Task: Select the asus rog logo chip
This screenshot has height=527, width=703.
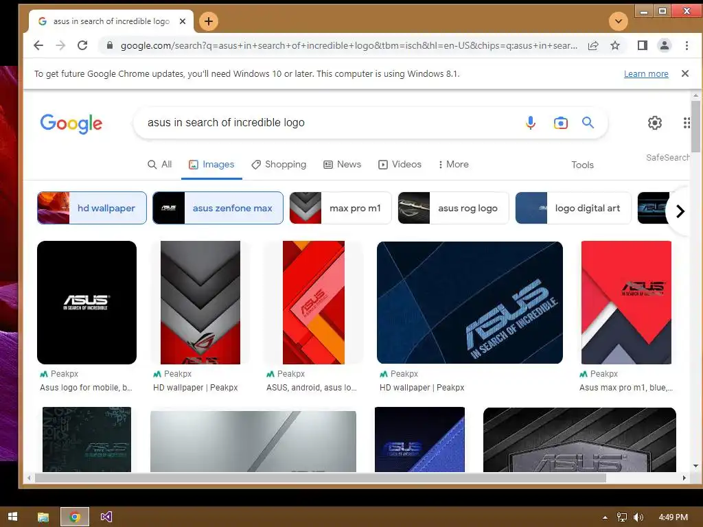Action: (x=453, y=208)
